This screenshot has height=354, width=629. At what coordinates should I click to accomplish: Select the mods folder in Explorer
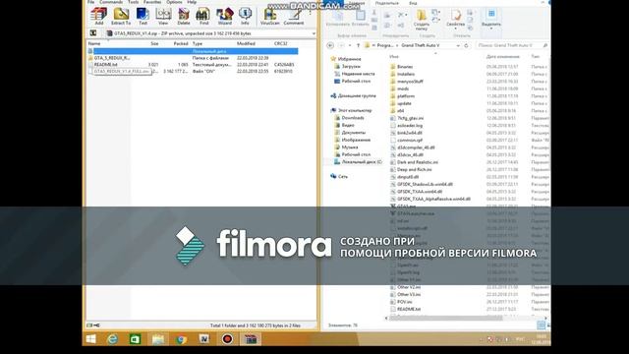point(403,88)
